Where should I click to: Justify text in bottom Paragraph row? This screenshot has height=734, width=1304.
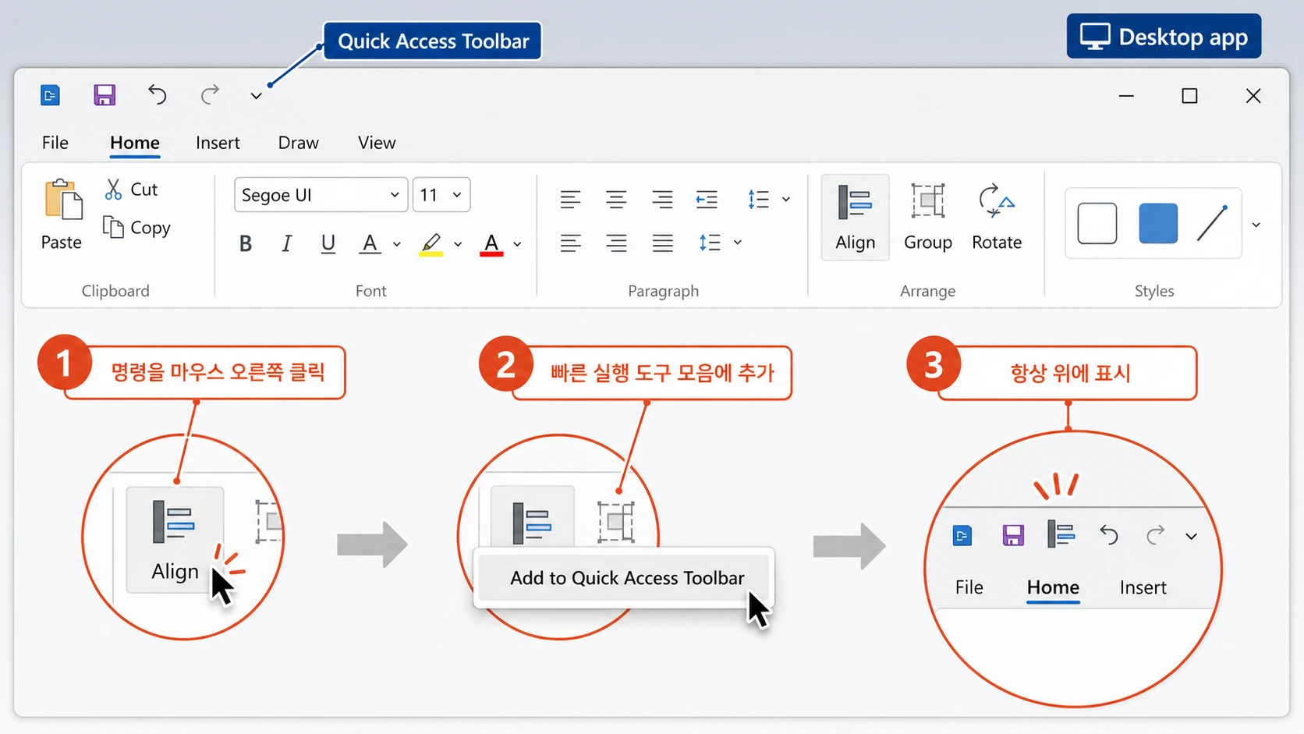click(x=662, y=243)
